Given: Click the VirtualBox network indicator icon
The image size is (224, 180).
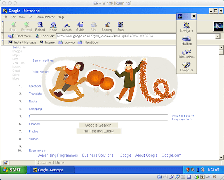Looking at the screenshot, I should (177, 177).
